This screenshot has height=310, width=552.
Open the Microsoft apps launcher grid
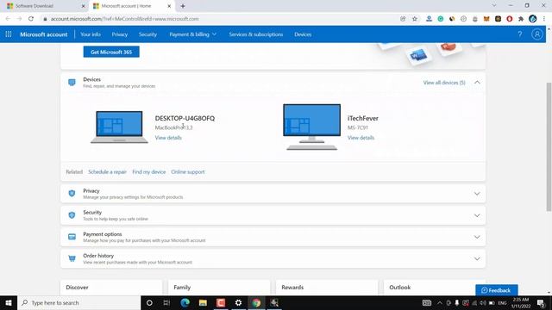click(9, 34)
